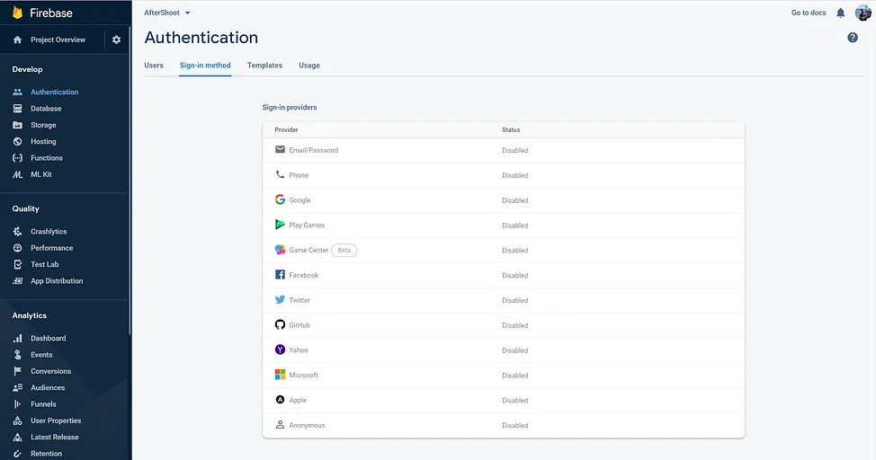Screen dimensions: 876x460
Task: Click the Sign-in providers heading
Action: (x=290, y=107)
